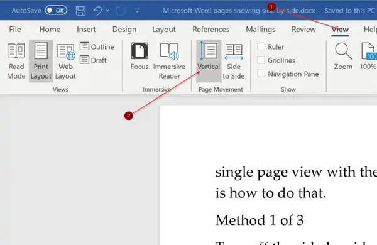The width and height of the screenshot is (377, 245).
Task: Open Customize Quick Access Toolbar dropdown
Action: point(137,11)
